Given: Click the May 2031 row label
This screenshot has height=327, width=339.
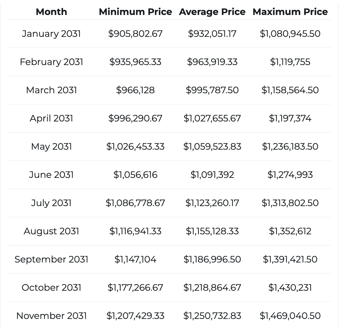Looking at the screenshot, I should click(51, 147).
